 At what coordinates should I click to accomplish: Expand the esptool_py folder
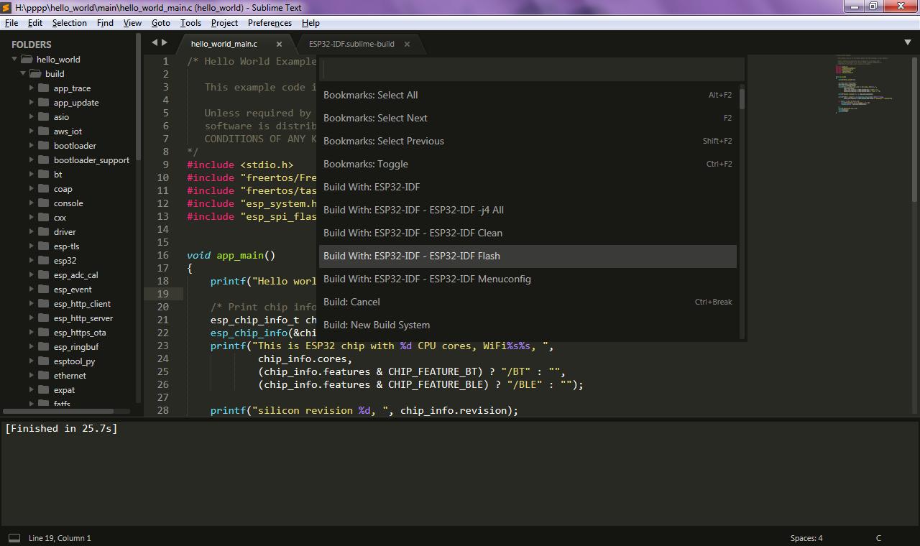click(32, 361)
